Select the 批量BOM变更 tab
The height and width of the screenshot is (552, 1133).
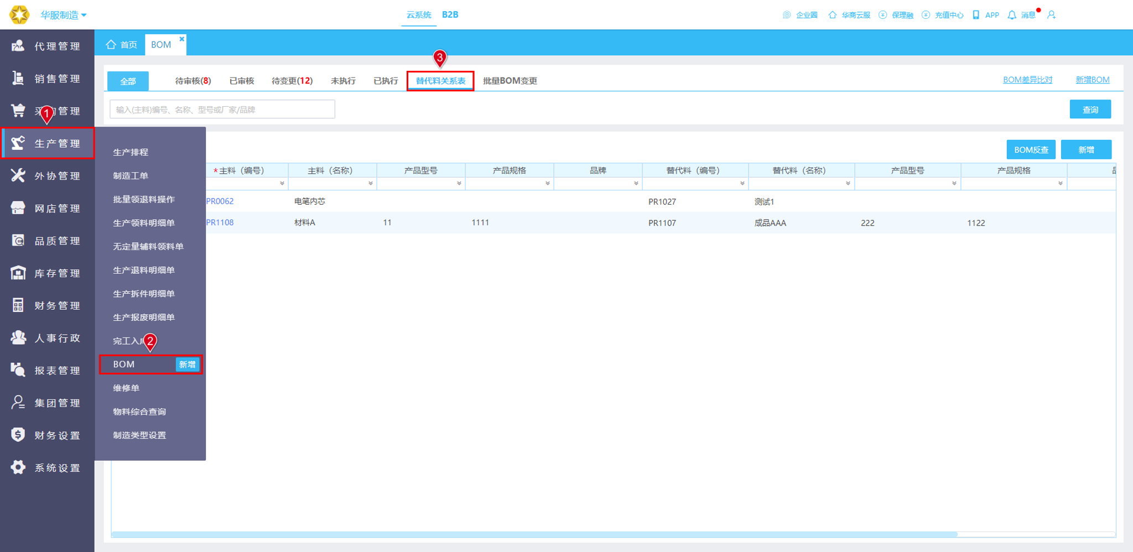(x=510, y=81)
